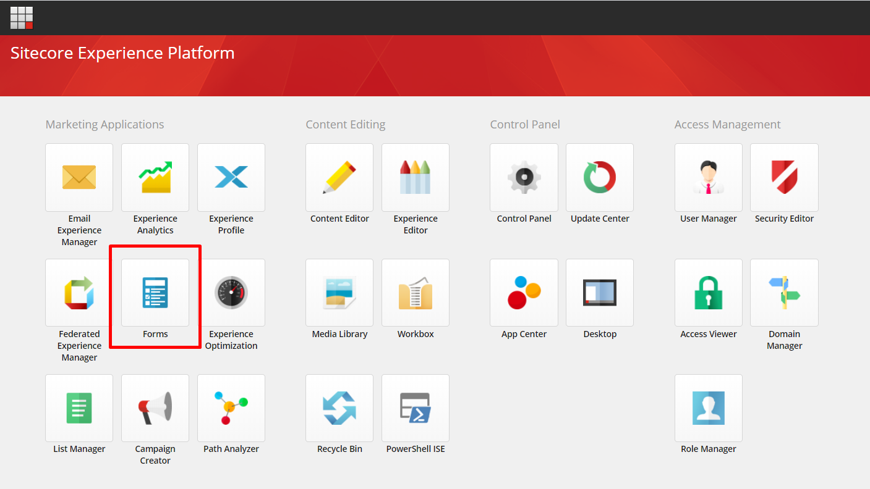
Task: Click the Control Panel section heading
Action: (x=525, y=125)
